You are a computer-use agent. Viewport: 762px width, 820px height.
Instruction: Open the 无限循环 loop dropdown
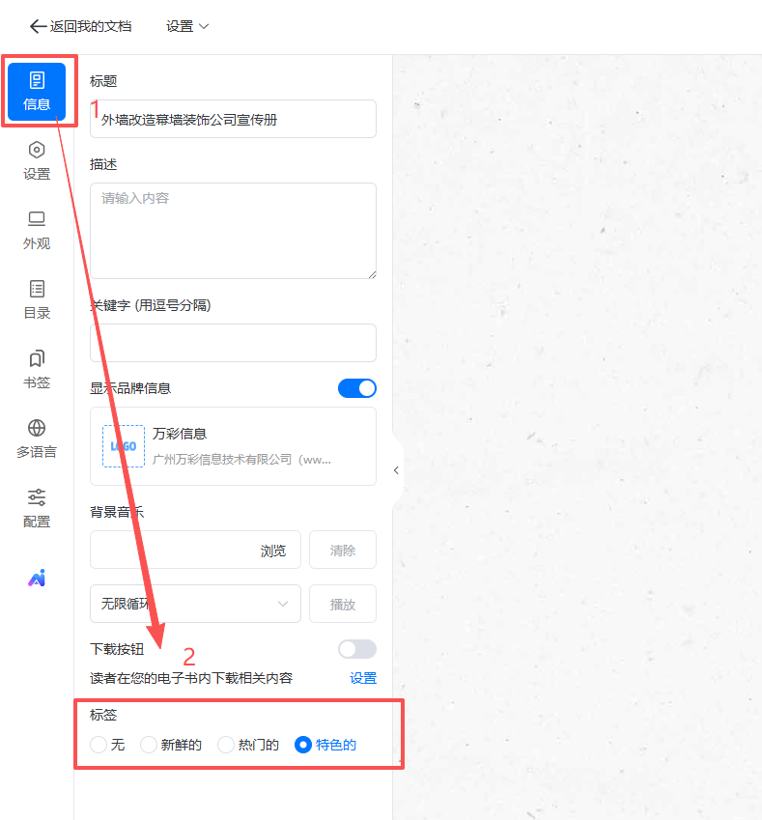[195, 604]
